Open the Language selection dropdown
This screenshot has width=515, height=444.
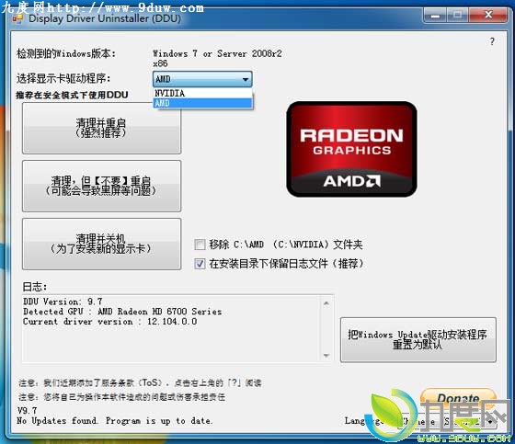point(448,421)
